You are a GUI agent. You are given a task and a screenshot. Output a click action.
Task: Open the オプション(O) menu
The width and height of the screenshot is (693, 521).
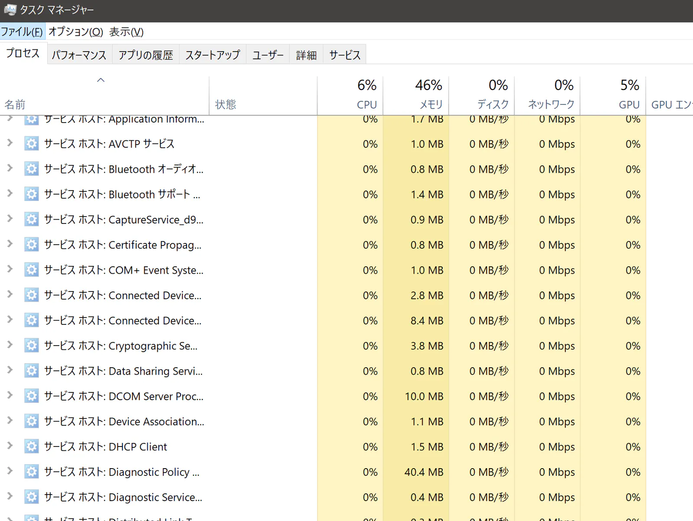pos(76,32)
